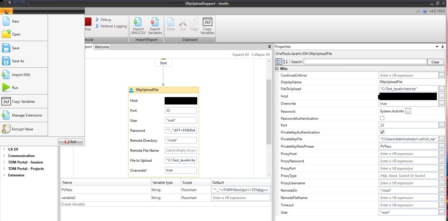Screen dimensions: 448x221
Task: Click the Import XML/CSV ribbon icon
Action: [x=138, y=22]
